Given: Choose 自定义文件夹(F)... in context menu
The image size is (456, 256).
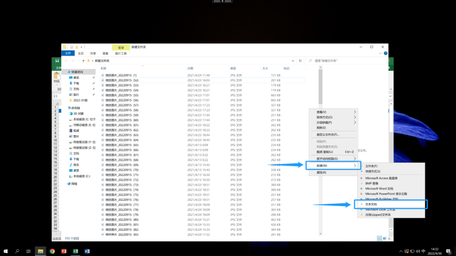Looking at the screenshot, I should [333, 134].
